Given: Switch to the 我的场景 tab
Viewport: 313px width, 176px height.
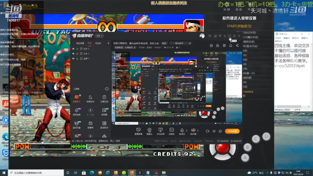Looking at the screenshot, I should pos(80,43).
